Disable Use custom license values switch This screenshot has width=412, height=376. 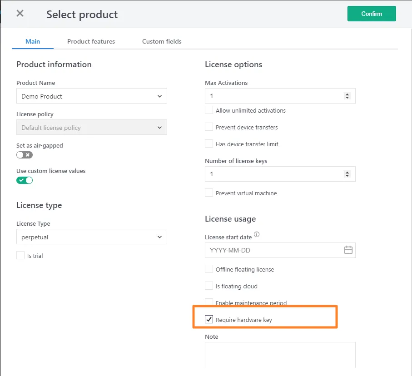click(x=25, y=180)
